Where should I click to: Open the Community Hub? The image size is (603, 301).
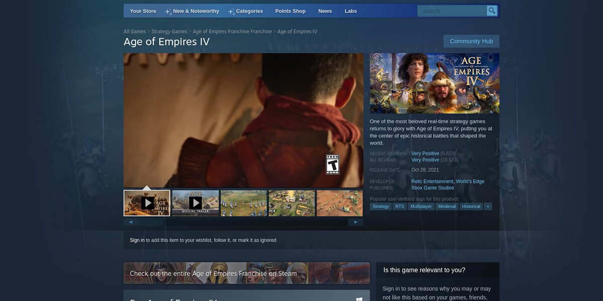point(471,41)
